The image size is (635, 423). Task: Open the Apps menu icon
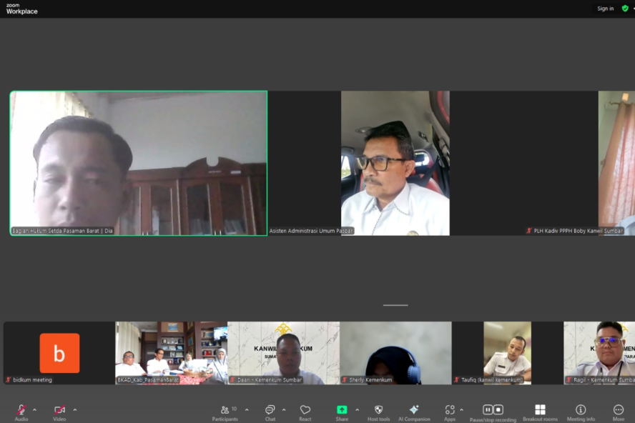449,410
